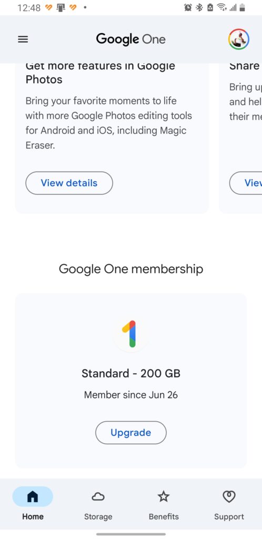Tap the 'Member since Jun 26' text
Image resolution: width=262 pixels, height=539 pixels.
(131, 395)
